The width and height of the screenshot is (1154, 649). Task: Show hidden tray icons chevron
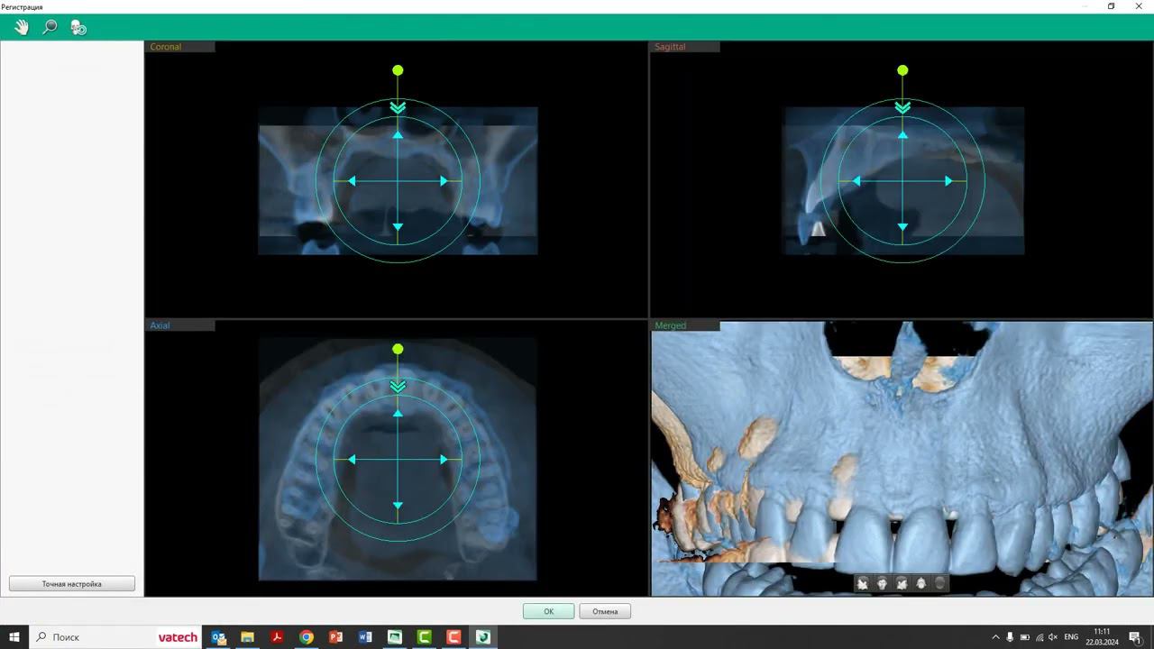(x=995, y=637)
